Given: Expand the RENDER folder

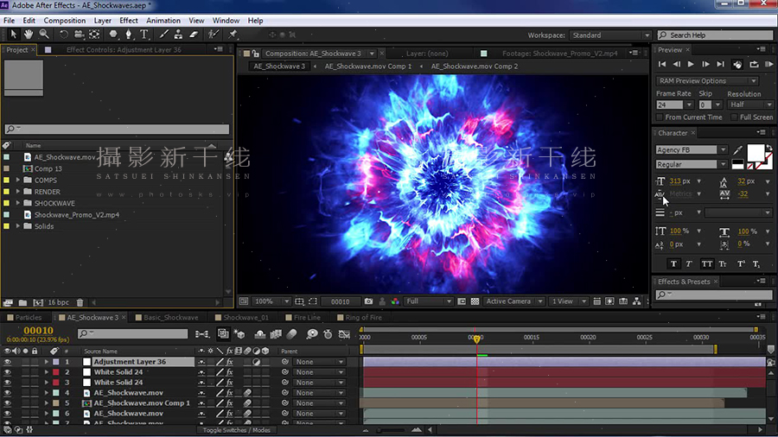Looking at the screenshot, I should click(x=18, y=191).
